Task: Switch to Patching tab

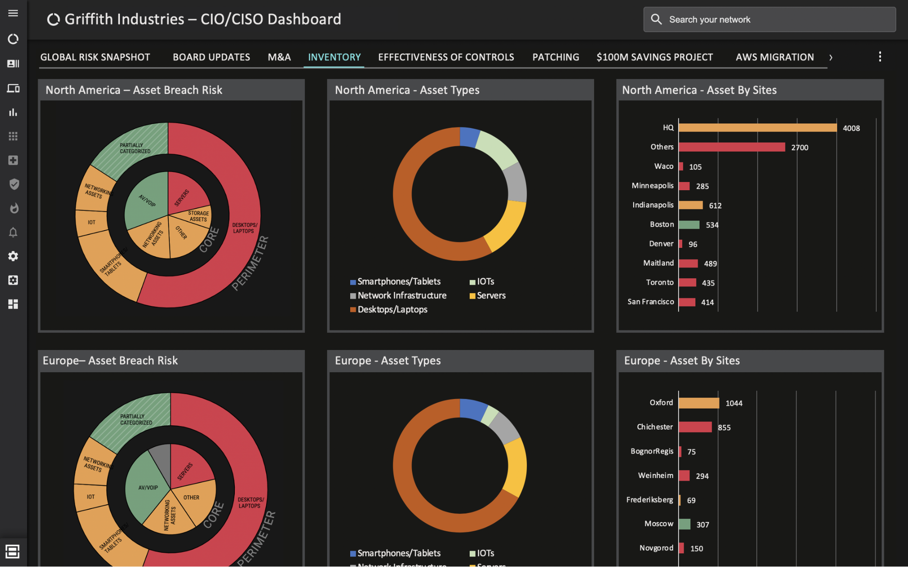Action: (556, 57)
